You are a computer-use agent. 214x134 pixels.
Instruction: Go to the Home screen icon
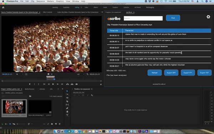point(3,7)
